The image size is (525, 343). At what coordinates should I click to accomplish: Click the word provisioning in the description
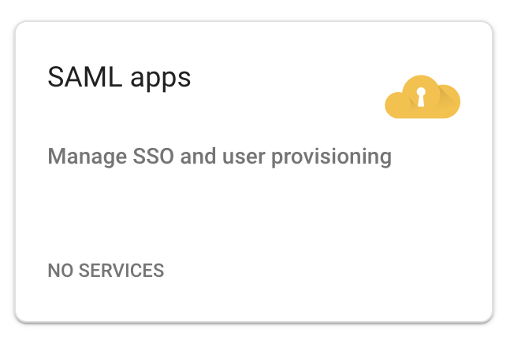coord(331,157)
